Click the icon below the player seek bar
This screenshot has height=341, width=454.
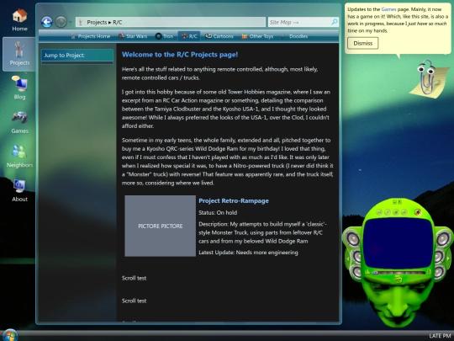click(399, 279)
